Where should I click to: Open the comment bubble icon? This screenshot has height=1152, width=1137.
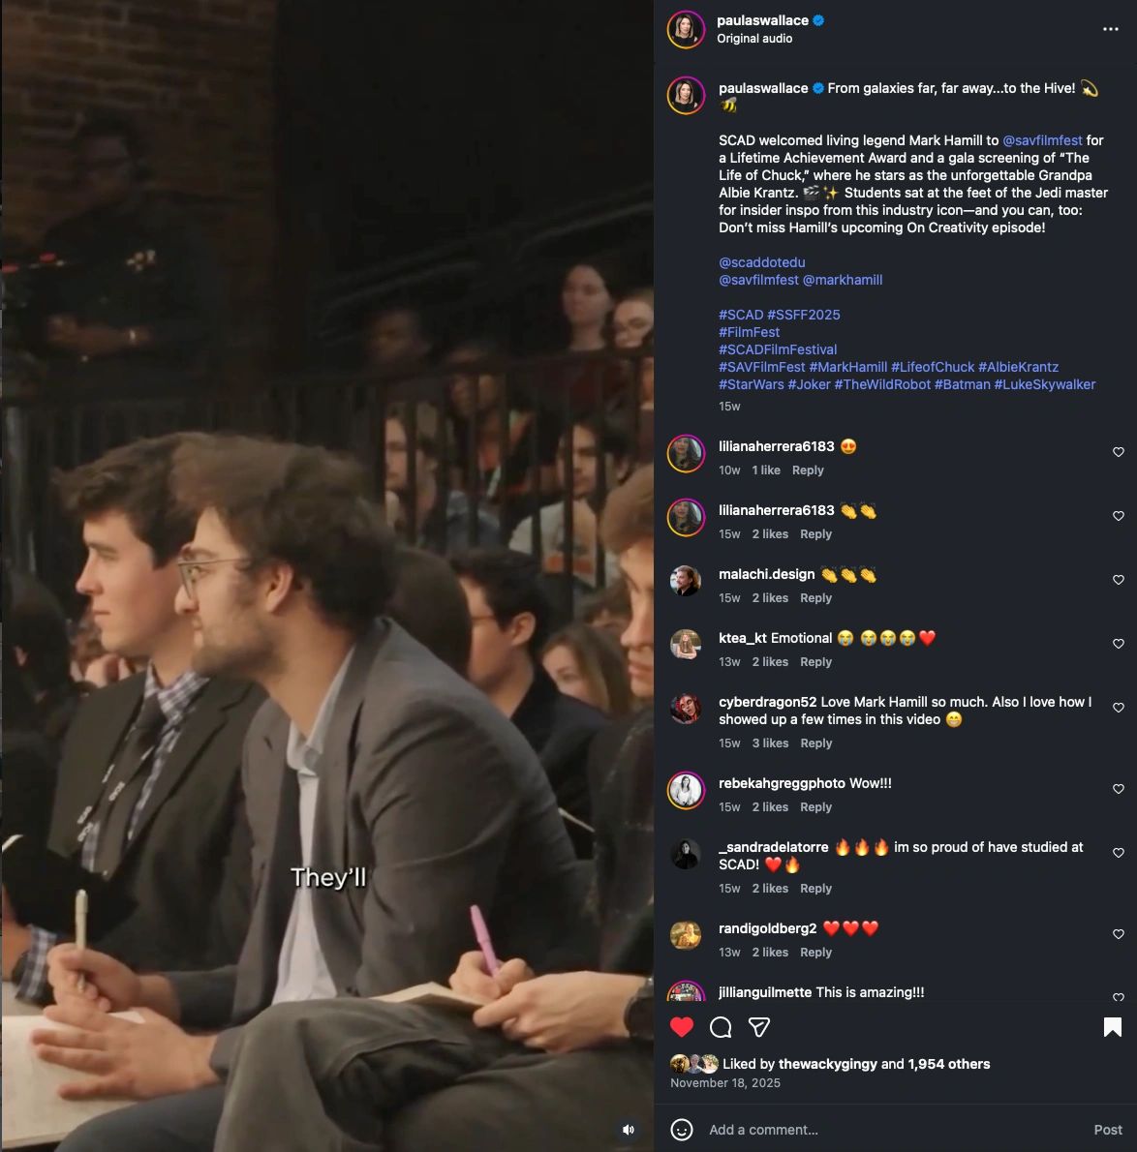pos(721,1027)
